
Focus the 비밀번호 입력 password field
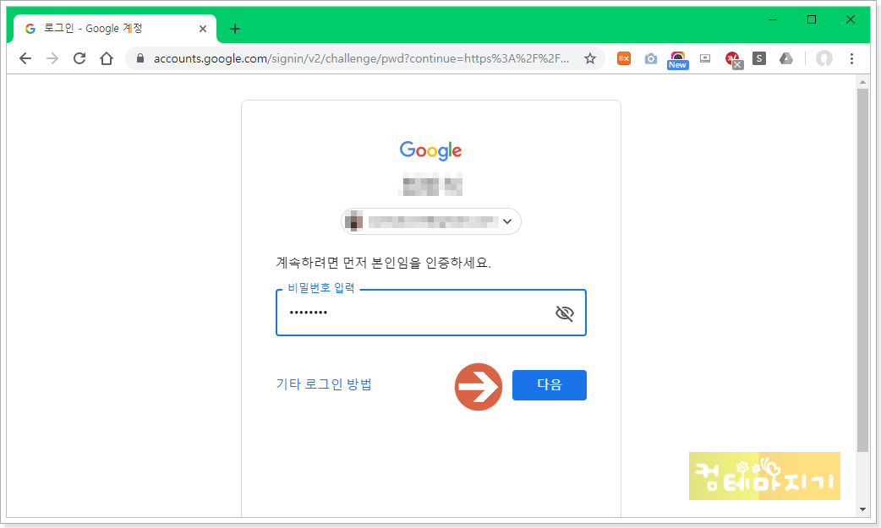pyautogui.click(x=431, y=313)
